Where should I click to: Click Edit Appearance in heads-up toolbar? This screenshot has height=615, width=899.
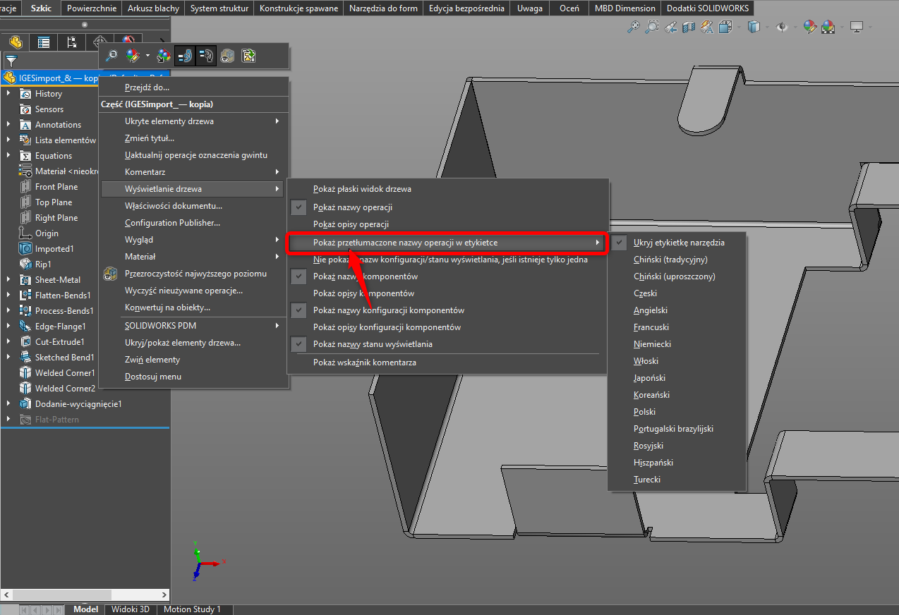tap(810, 27)
